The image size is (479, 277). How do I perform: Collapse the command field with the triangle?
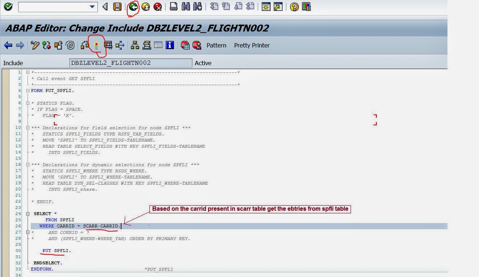(105, 7)
